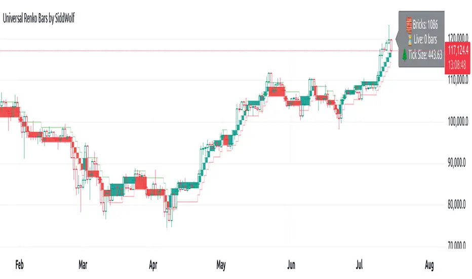Click the 13:08:48 bar countdown timer
This screenshot has height=279, width=472.
coord(458,64)
